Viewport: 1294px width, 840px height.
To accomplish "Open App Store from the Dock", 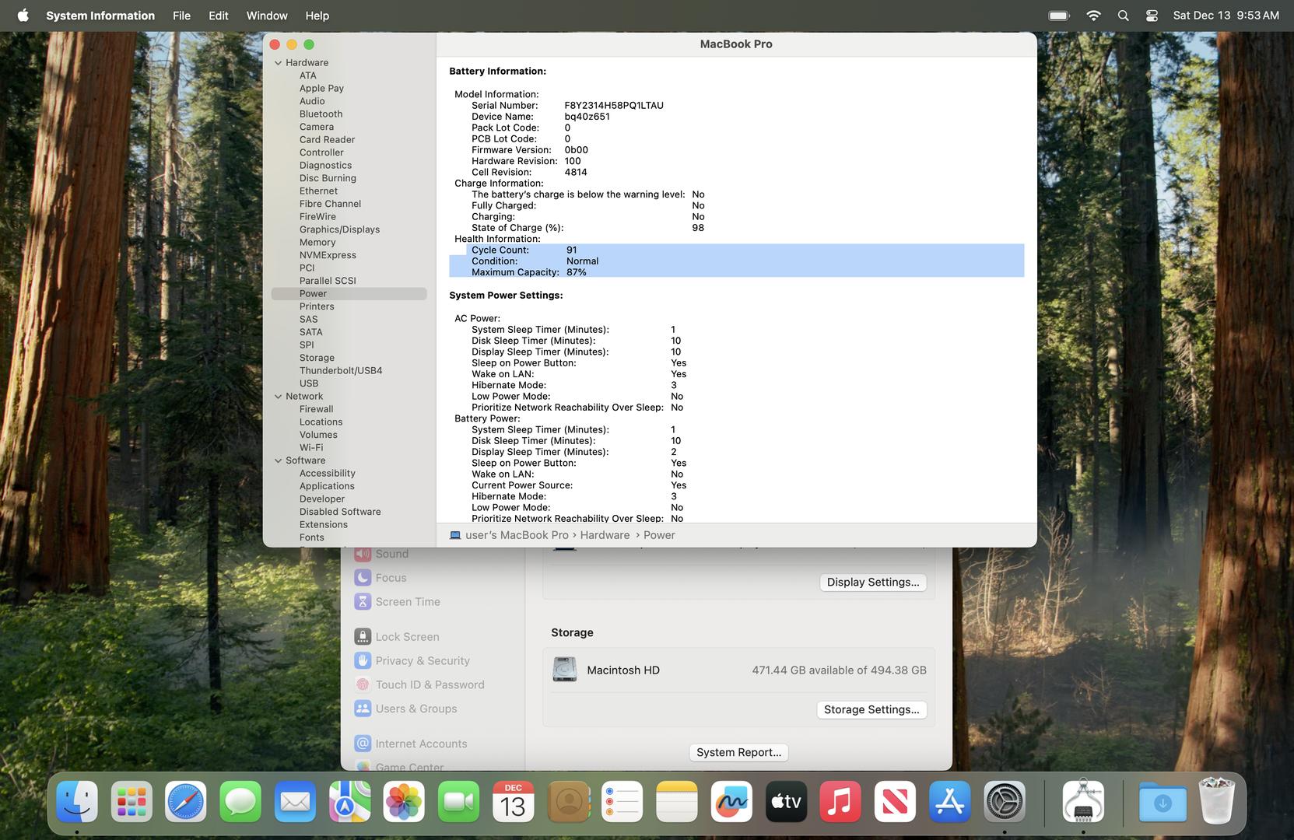I will 949,802.
